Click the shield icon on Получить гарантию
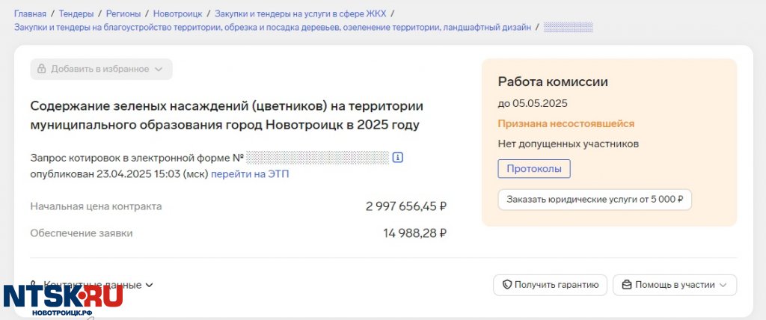Image resolution: width=766 pixels, height=320 pixels. 507,285
